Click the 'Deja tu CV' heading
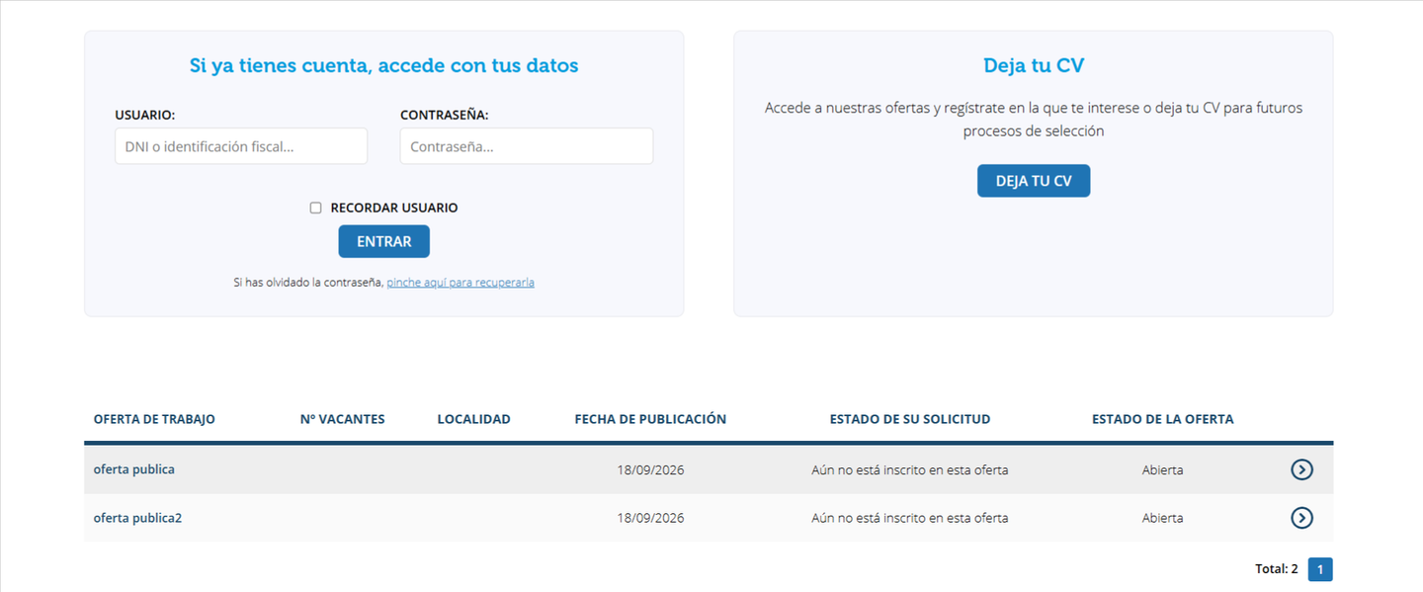 click(1034, 65)
